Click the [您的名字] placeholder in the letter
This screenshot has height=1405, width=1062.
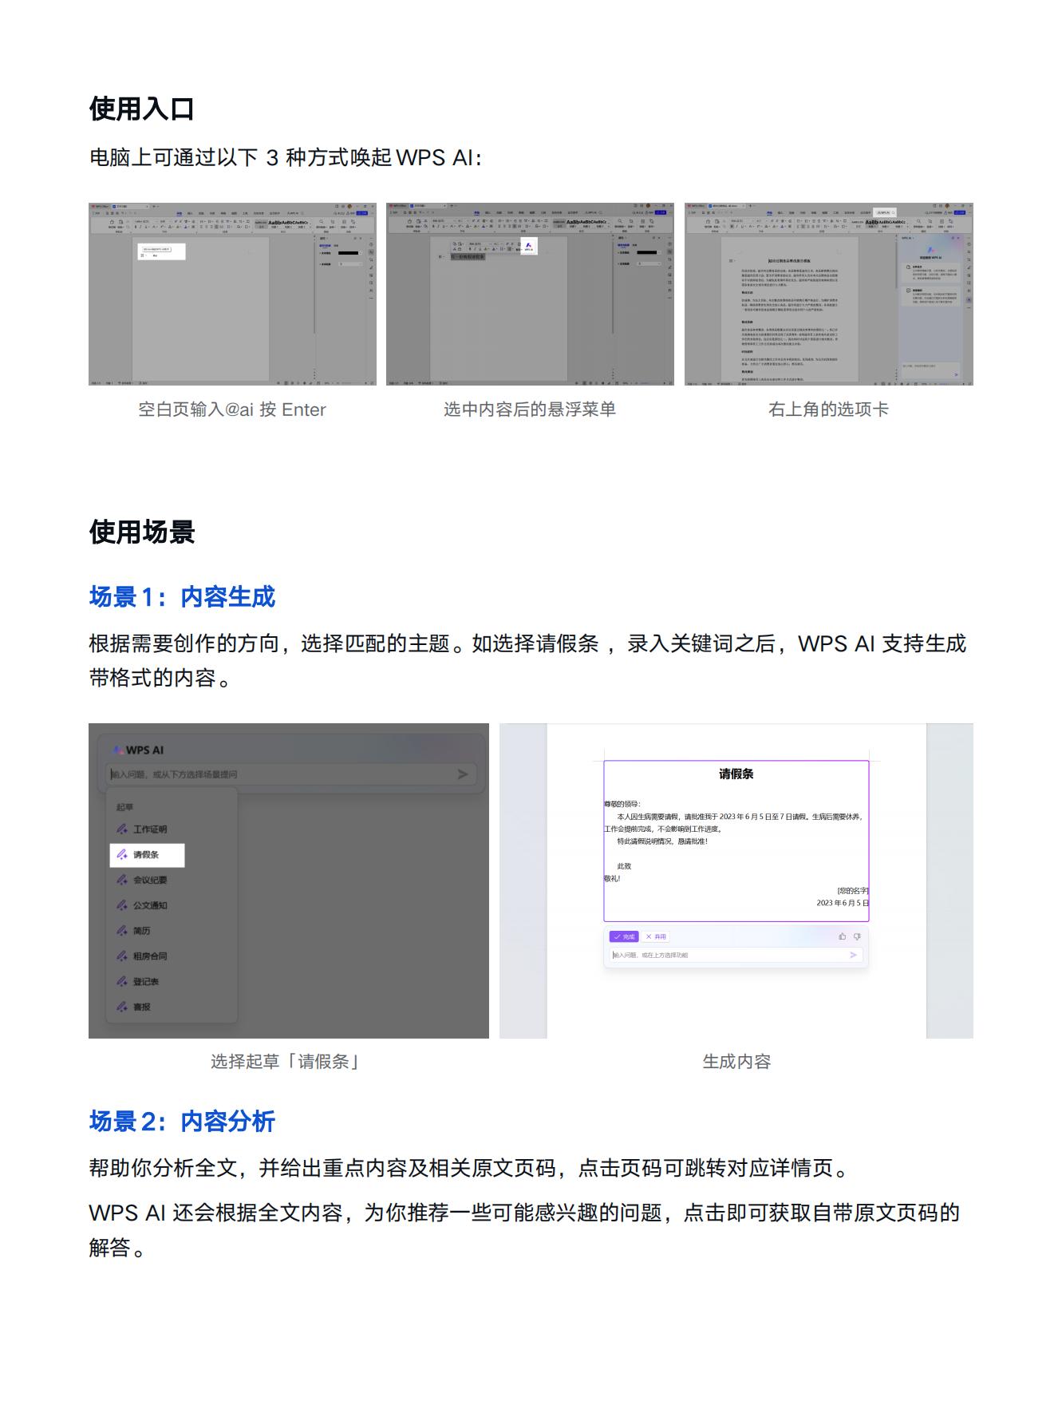click(853, 890)
